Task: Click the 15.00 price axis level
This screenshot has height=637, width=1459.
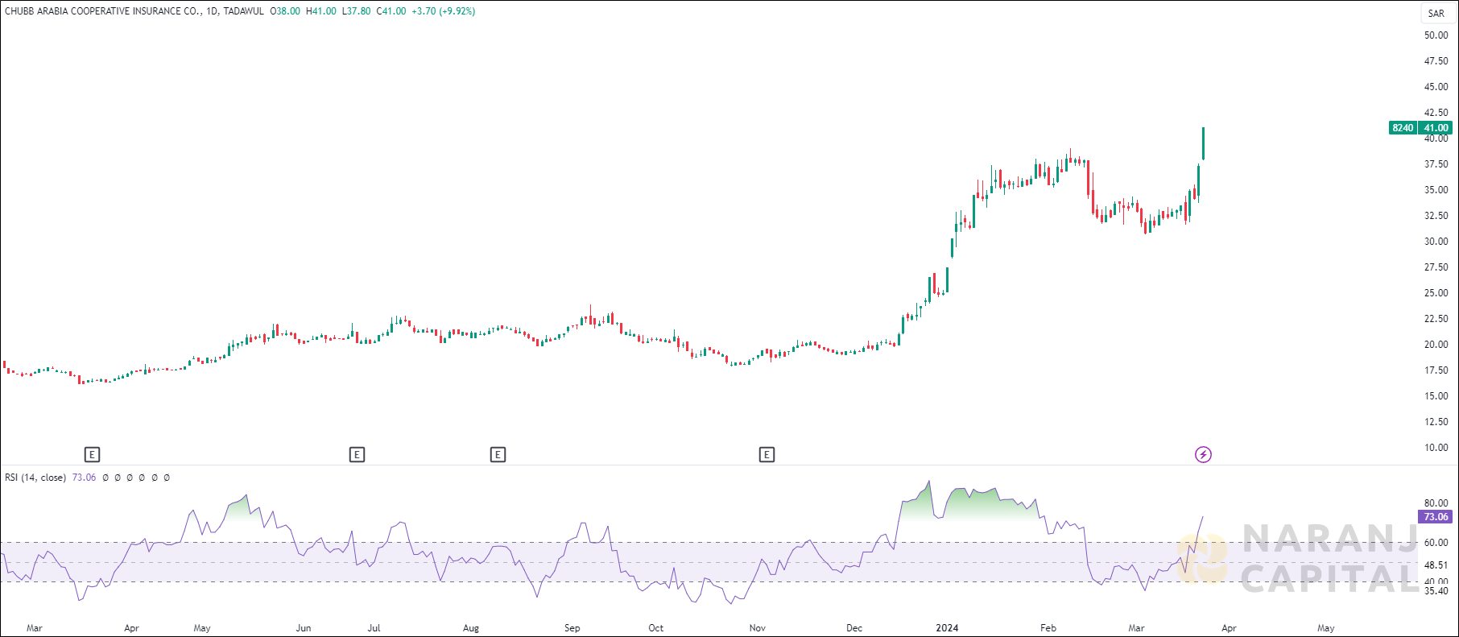Action: click(1436, 396)
